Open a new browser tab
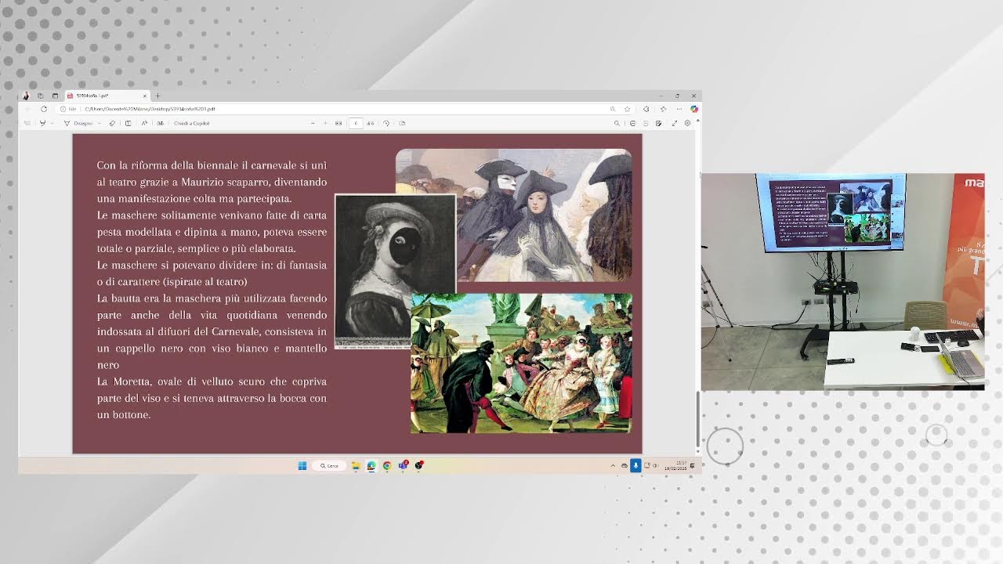This screenshot has width=1003, height=564. click(x=158, y=96)
